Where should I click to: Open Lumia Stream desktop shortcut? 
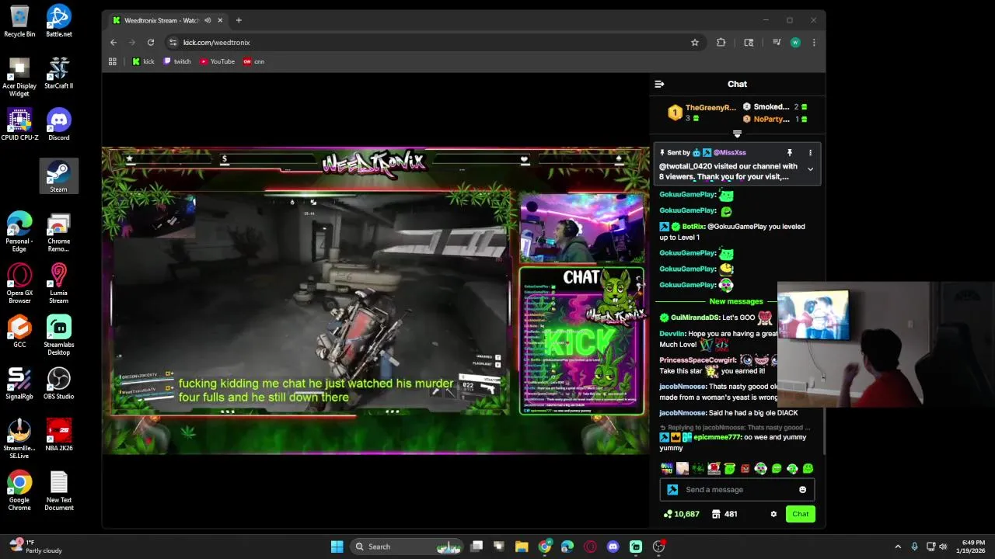[x=59, y=283]
